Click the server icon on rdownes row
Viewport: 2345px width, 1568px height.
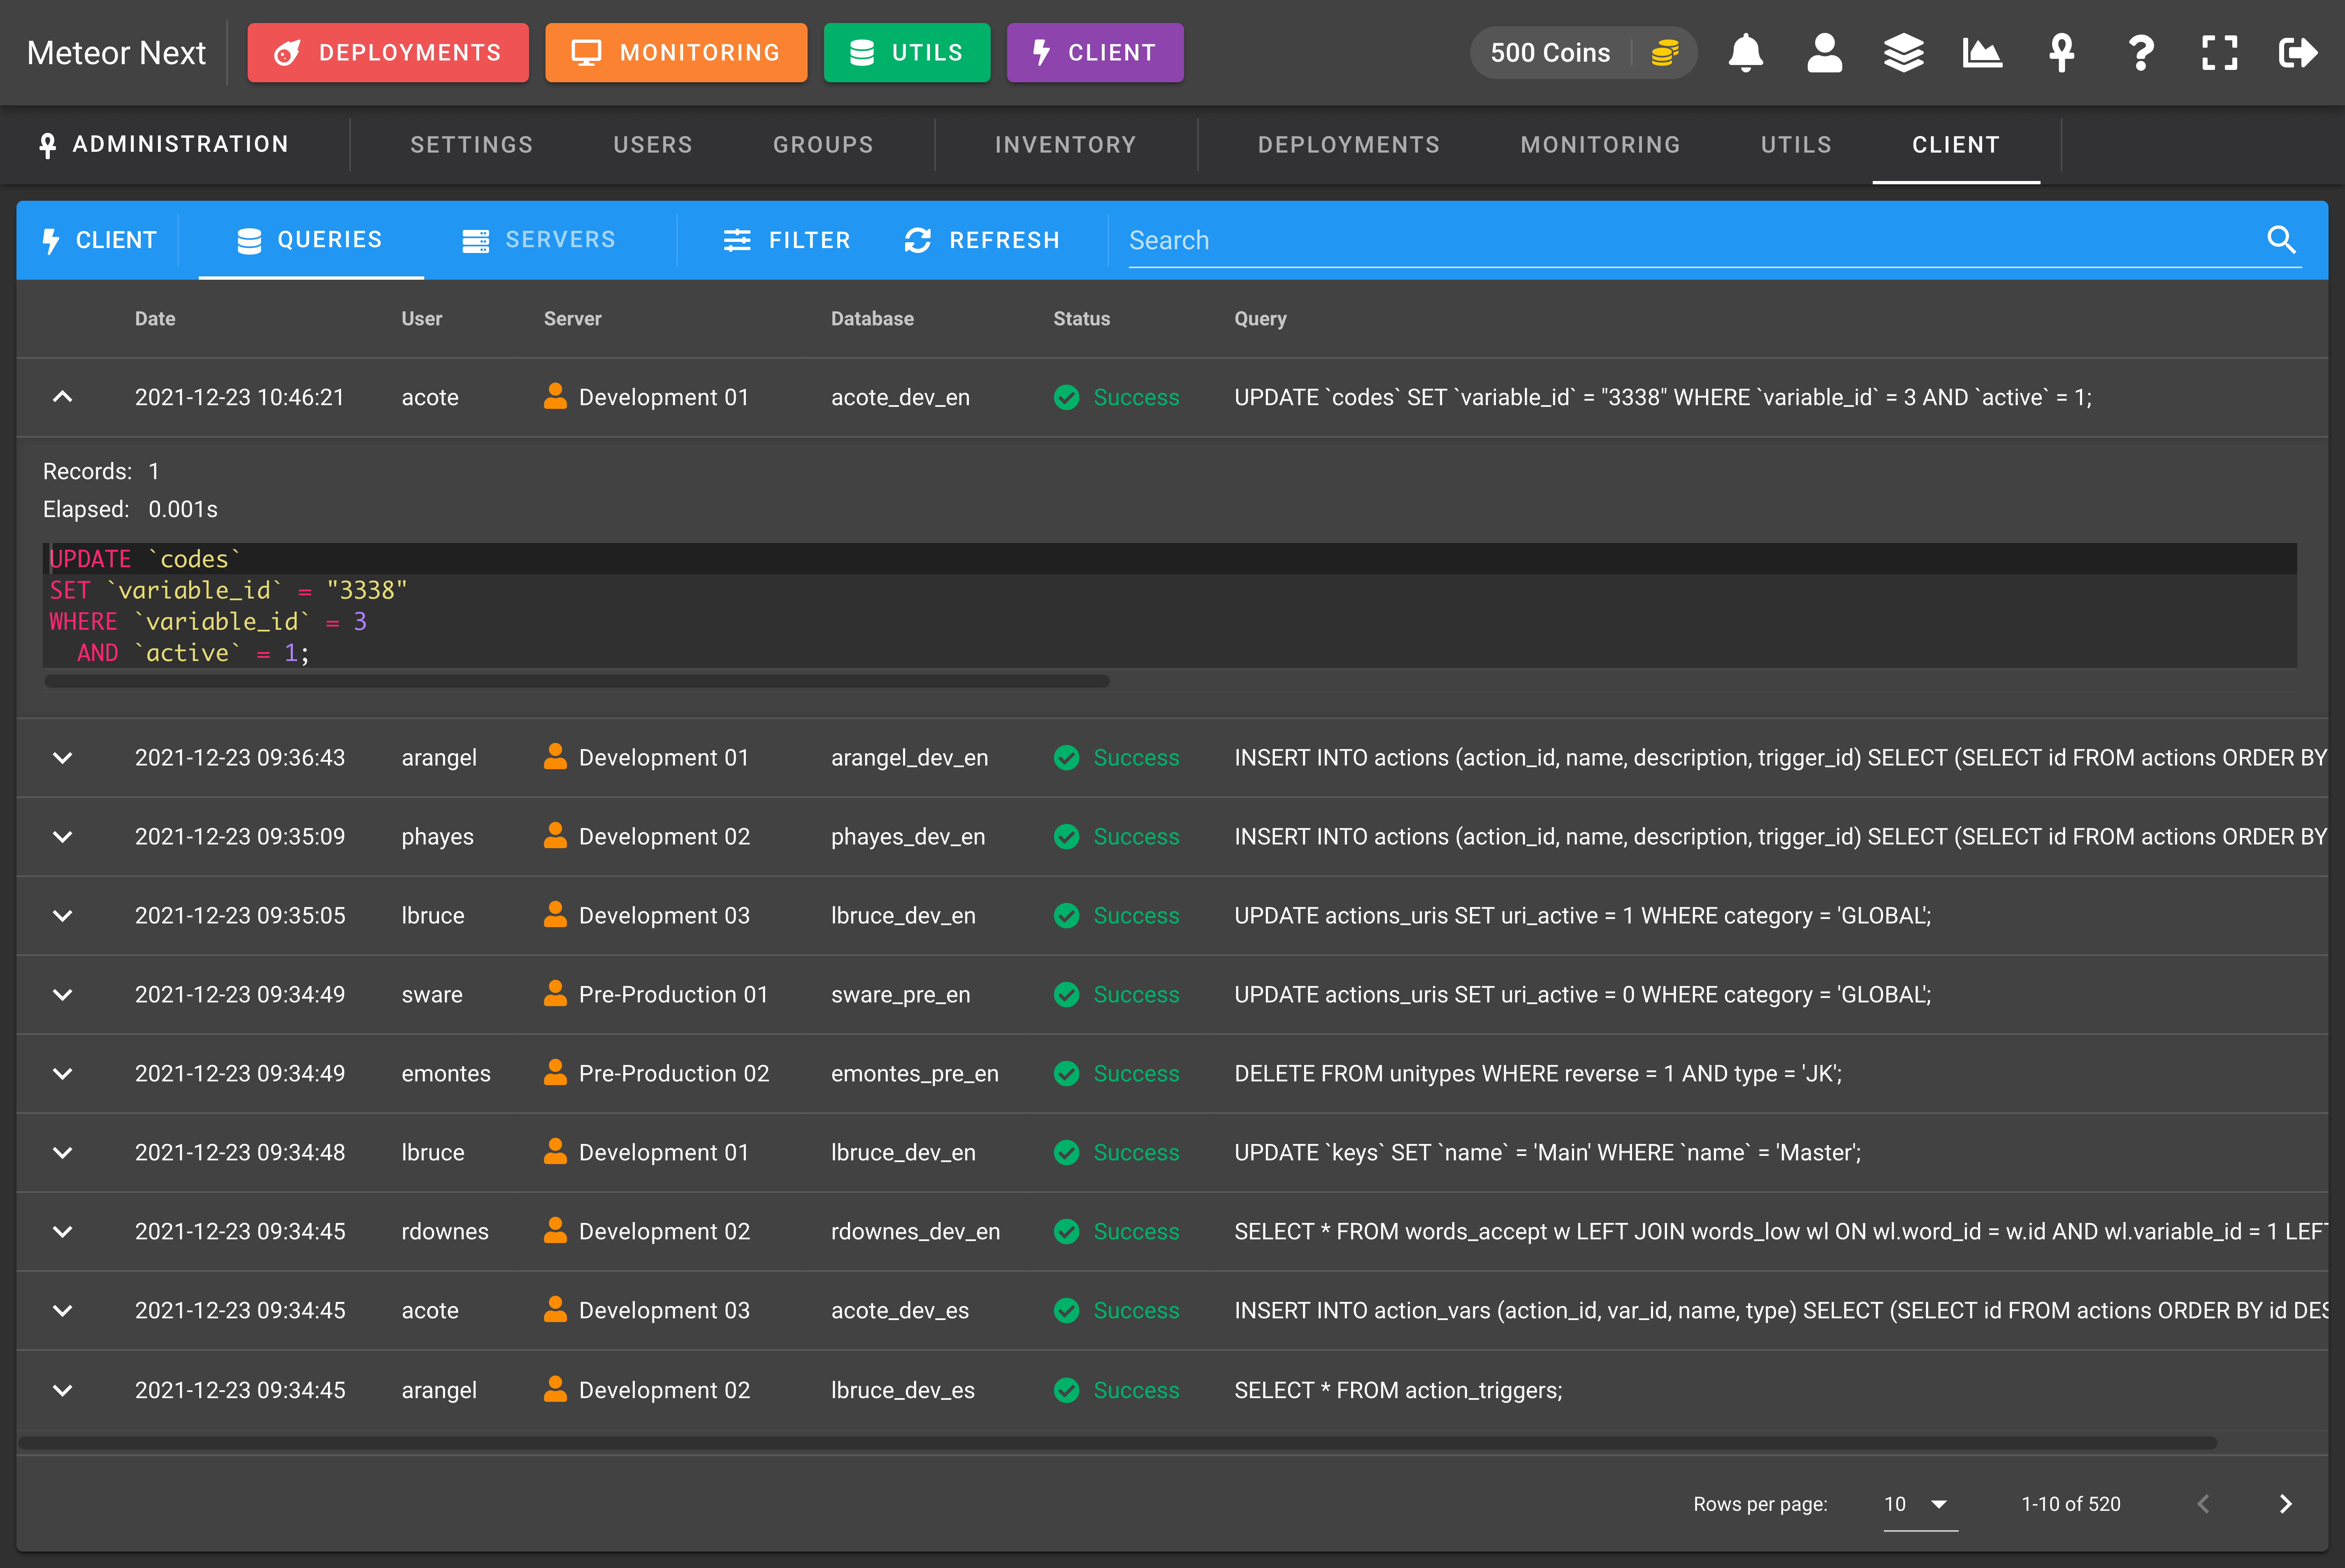click(x=555, y=1231)
